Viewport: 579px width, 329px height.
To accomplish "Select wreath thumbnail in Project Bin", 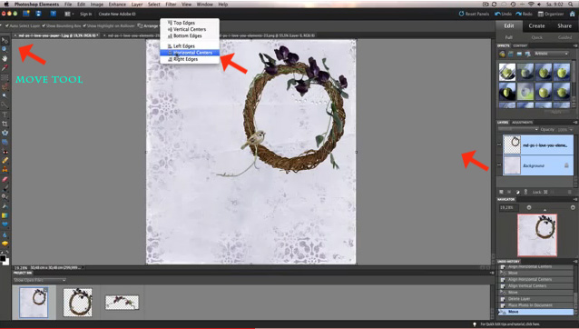I will pyautogui.click(x=77, y=302).
